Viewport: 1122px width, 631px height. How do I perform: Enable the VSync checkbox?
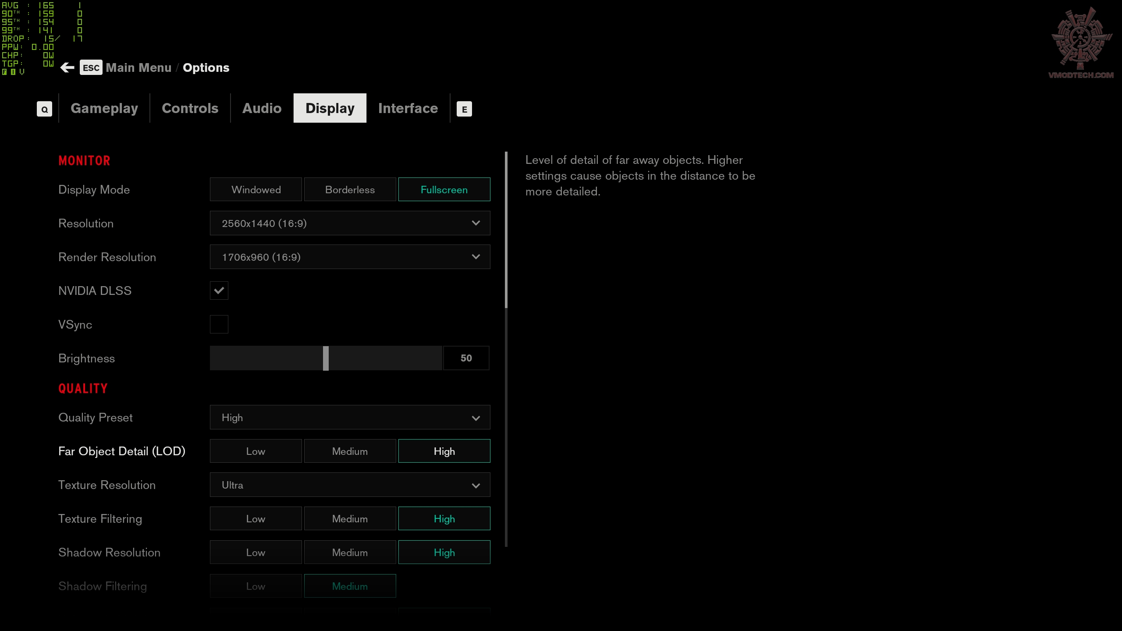pyautogui.click(x=219, y=324)
